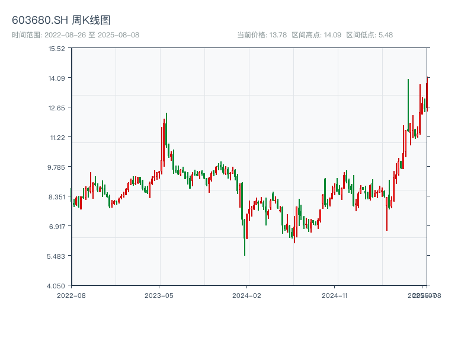Click the 14.09 y-axis tick label
Screen dimensions: 474x356
coord(57,78)
